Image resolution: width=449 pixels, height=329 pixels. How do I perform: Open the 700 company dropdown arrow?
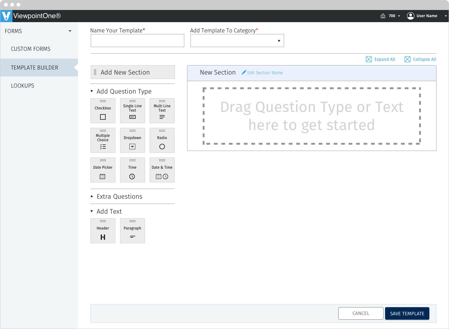pos(399,16)
